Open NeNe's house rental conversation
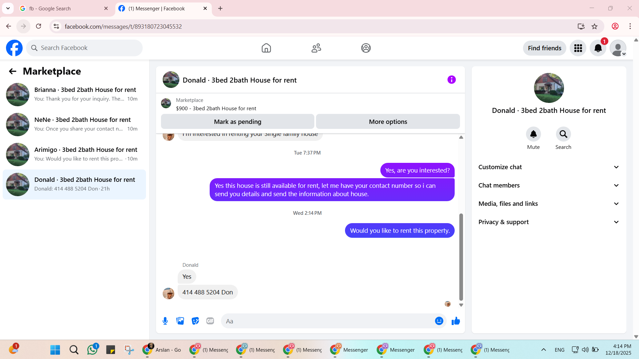 pyautogui.click(x=74, y=125)
